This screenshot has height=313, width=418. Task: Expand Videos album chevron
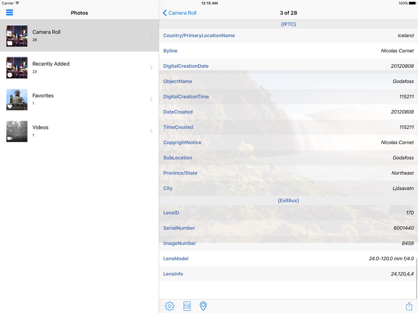pos(151,131)
